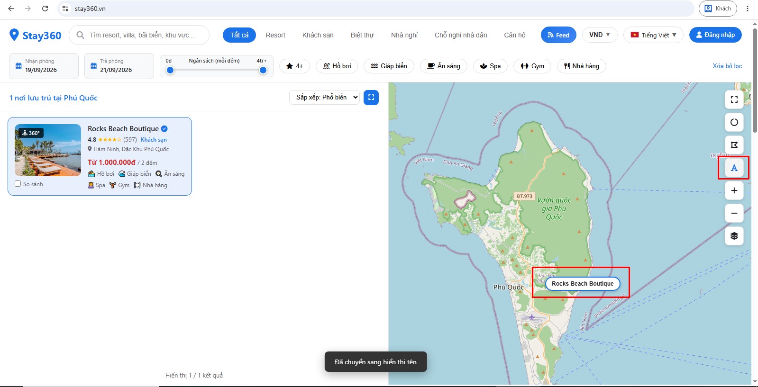Tick the So sánh compare checkbox
The height and width of the screenshot is (387, 758).
point(18,184)
